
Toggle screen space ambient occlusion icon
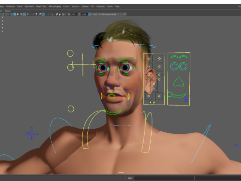[36, 14]
